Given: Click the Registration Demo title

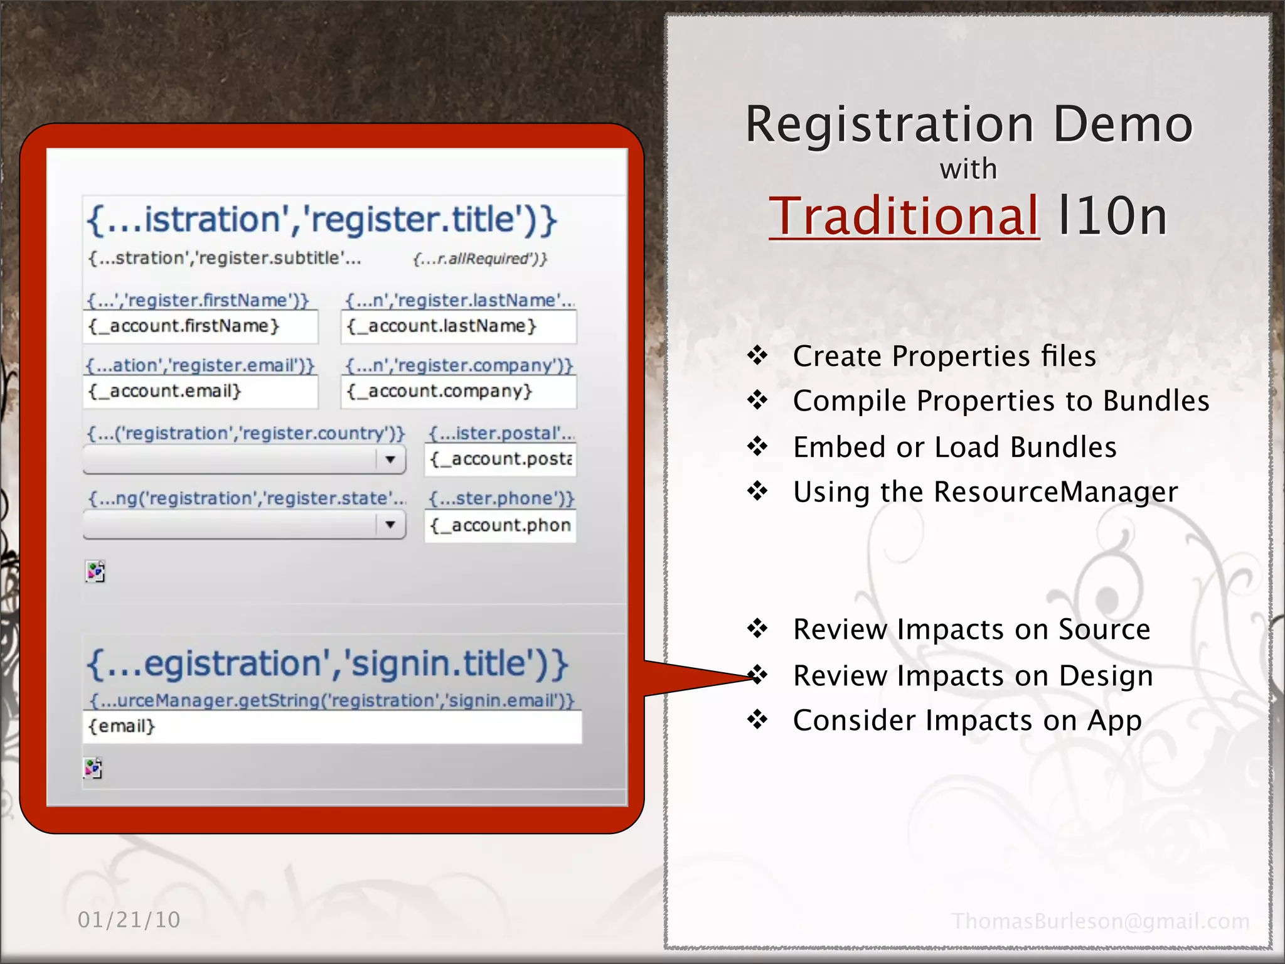Looking at the screenshot, I should [x=969, y=125].
